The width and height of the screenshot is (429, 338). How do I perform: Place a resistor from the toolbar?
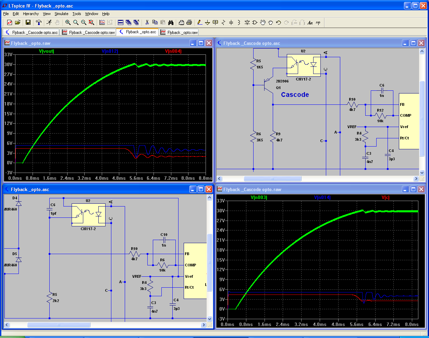[x=223, y=23]
